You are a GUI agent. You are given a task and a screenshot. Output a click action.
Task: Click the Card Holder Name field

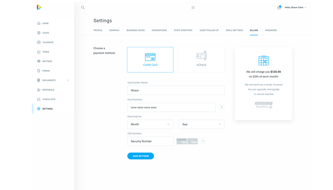coord(176,90)
